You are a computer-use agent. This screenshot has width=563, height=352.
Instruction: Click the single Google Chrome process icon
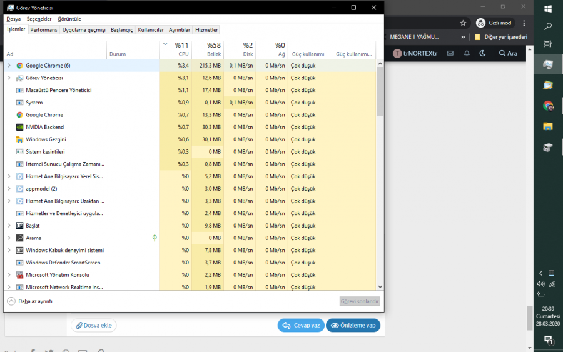click(x=20, y=115)
